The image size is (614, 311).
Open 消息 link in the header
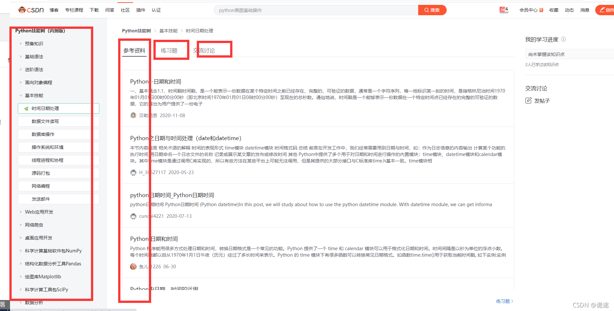[x=585, y=10]
